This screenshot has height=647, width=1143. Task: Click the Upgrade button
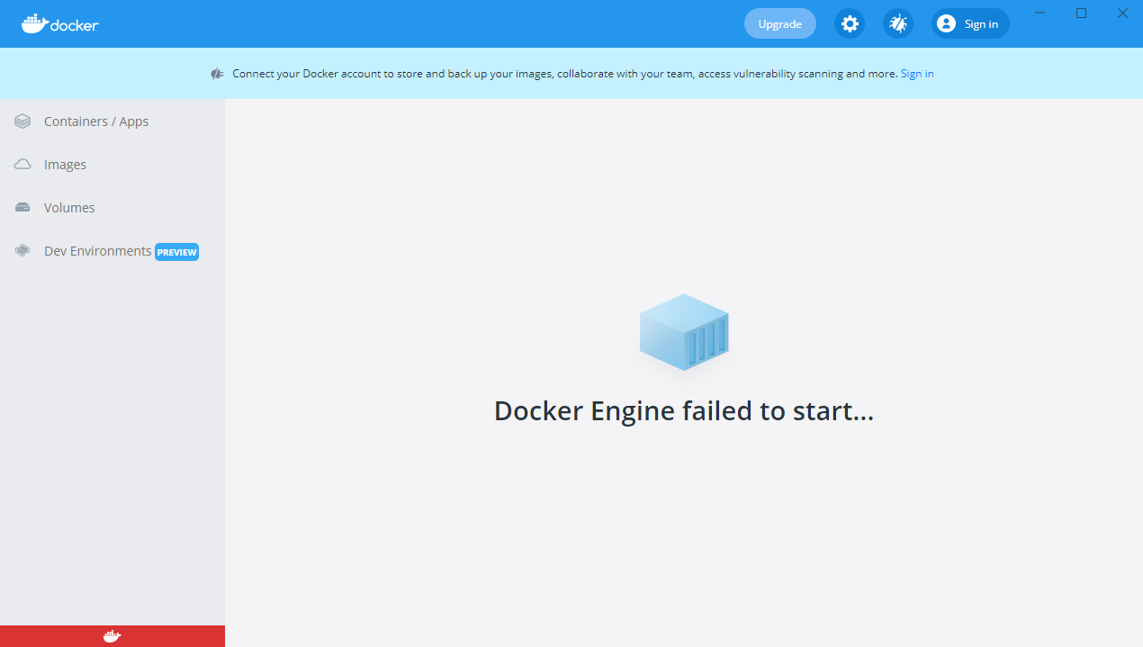(779, 23)
